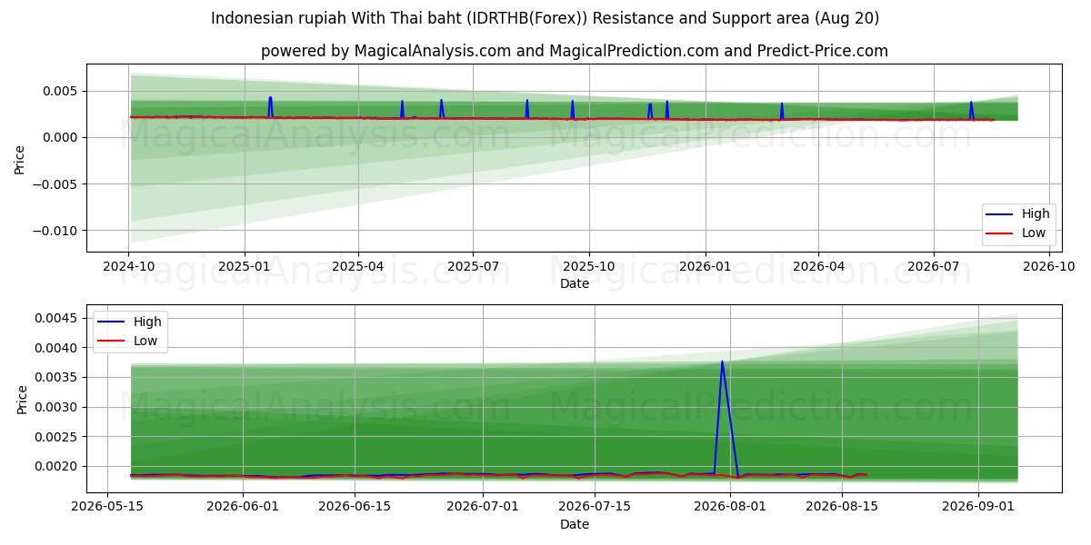Click the 2026-01 tick label
This screenshot has width=1091, height=545.
pos(706,267)
